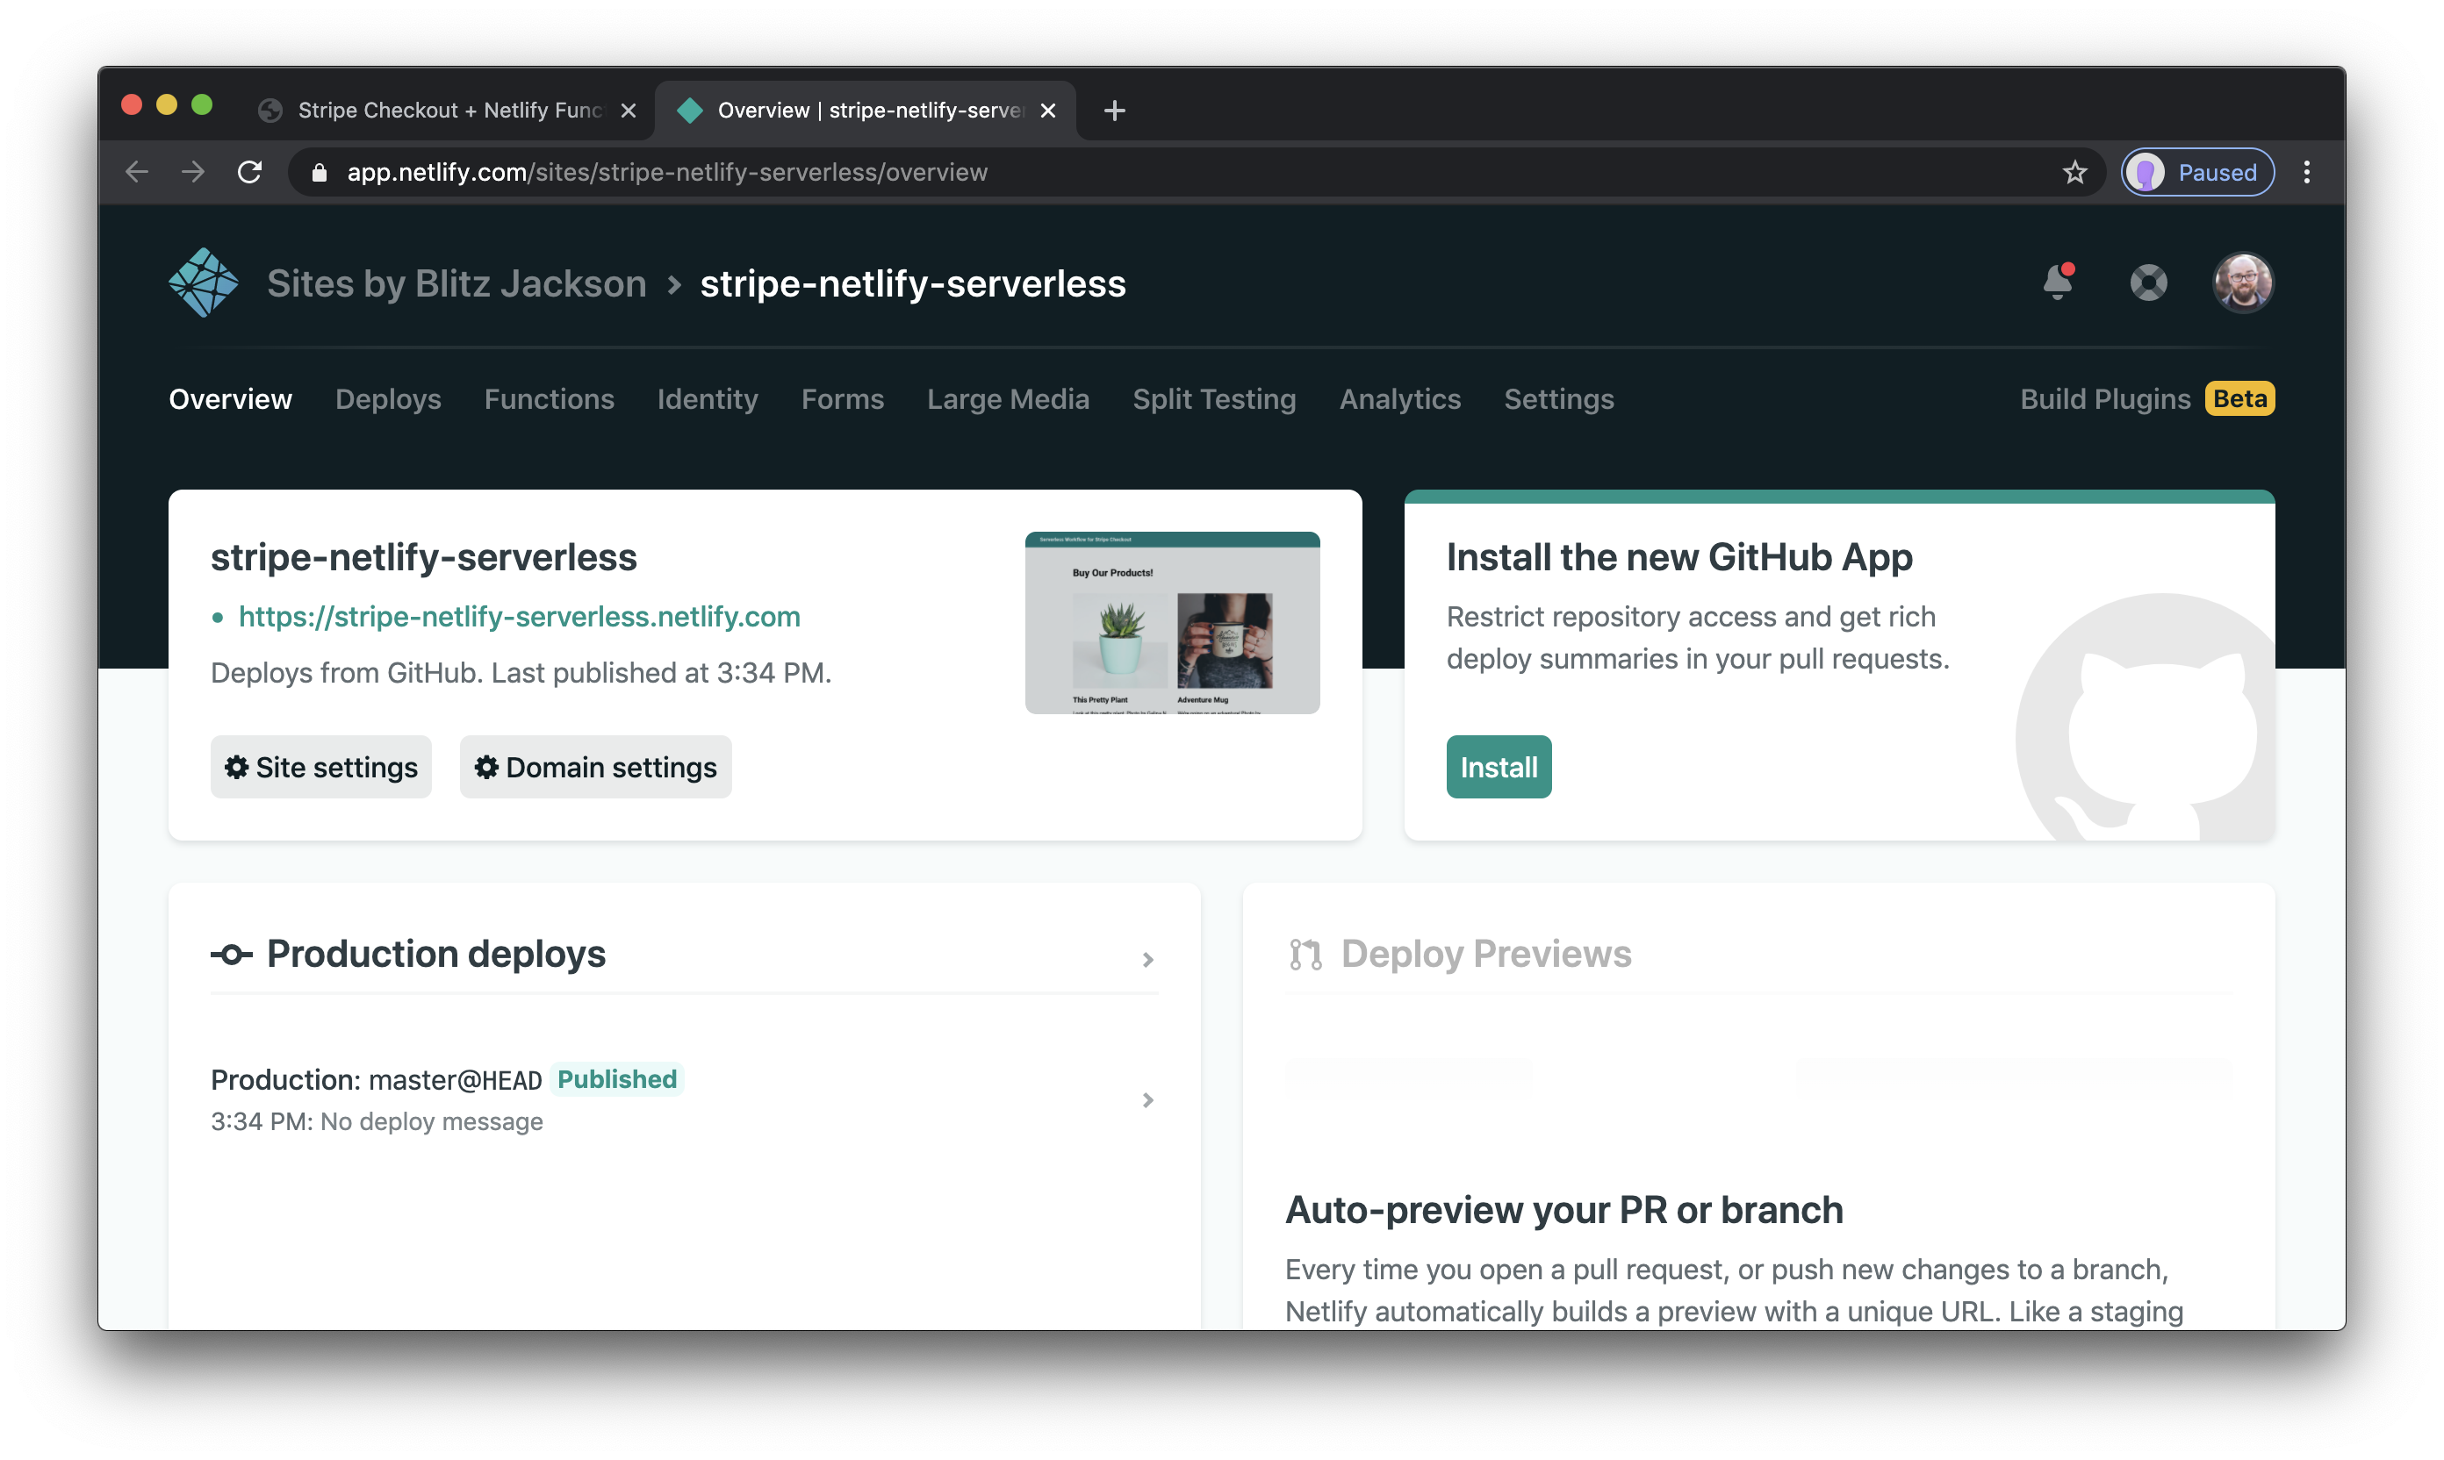2444x1460 pixels.
Task: Open the user avatar profile menu
Action: [2244, 283]
